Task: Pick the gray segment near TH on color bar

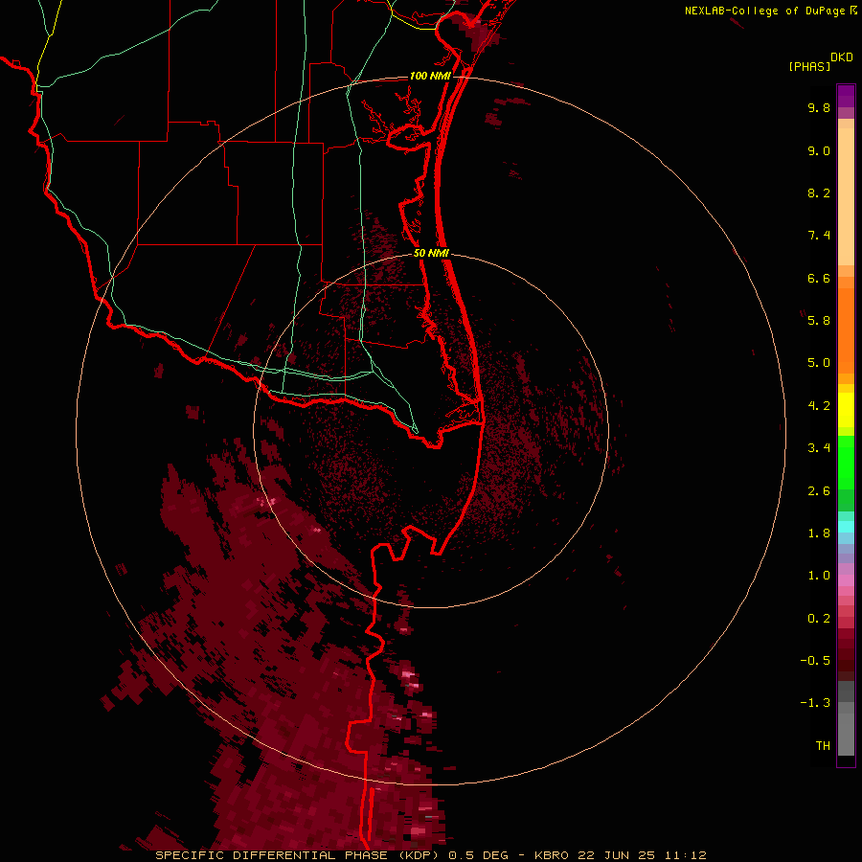Action: (846, 734)
